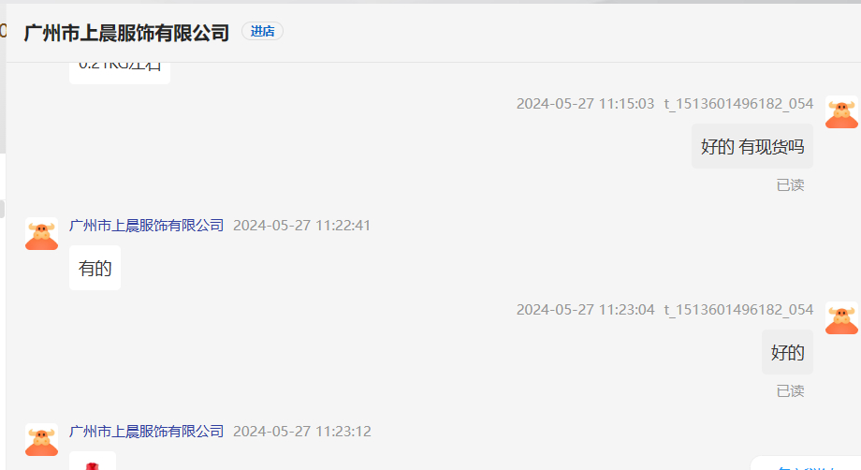Click seller avatar at 11:23:12 message
Viewport: 861px width, 470px height.
[41, 439]
